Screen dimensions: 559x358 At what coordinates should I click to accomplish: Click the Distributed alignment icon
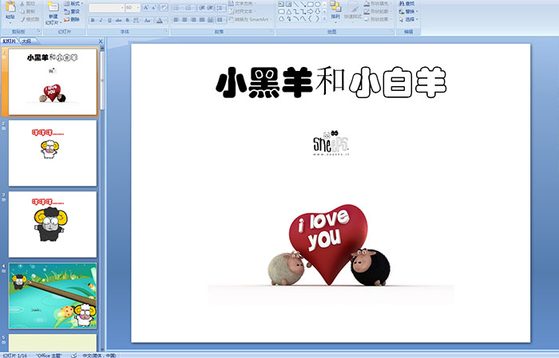pyautogui.click(x=210, y=20)
